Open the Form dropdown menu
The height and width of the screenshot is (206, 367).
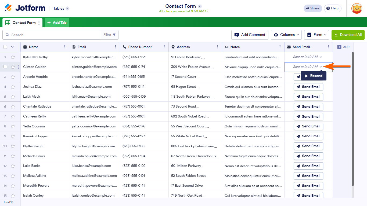(317, 35)
